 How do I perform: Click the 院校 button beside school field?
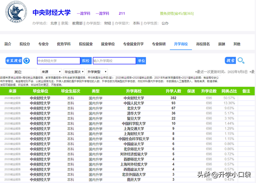coord(86,61)
